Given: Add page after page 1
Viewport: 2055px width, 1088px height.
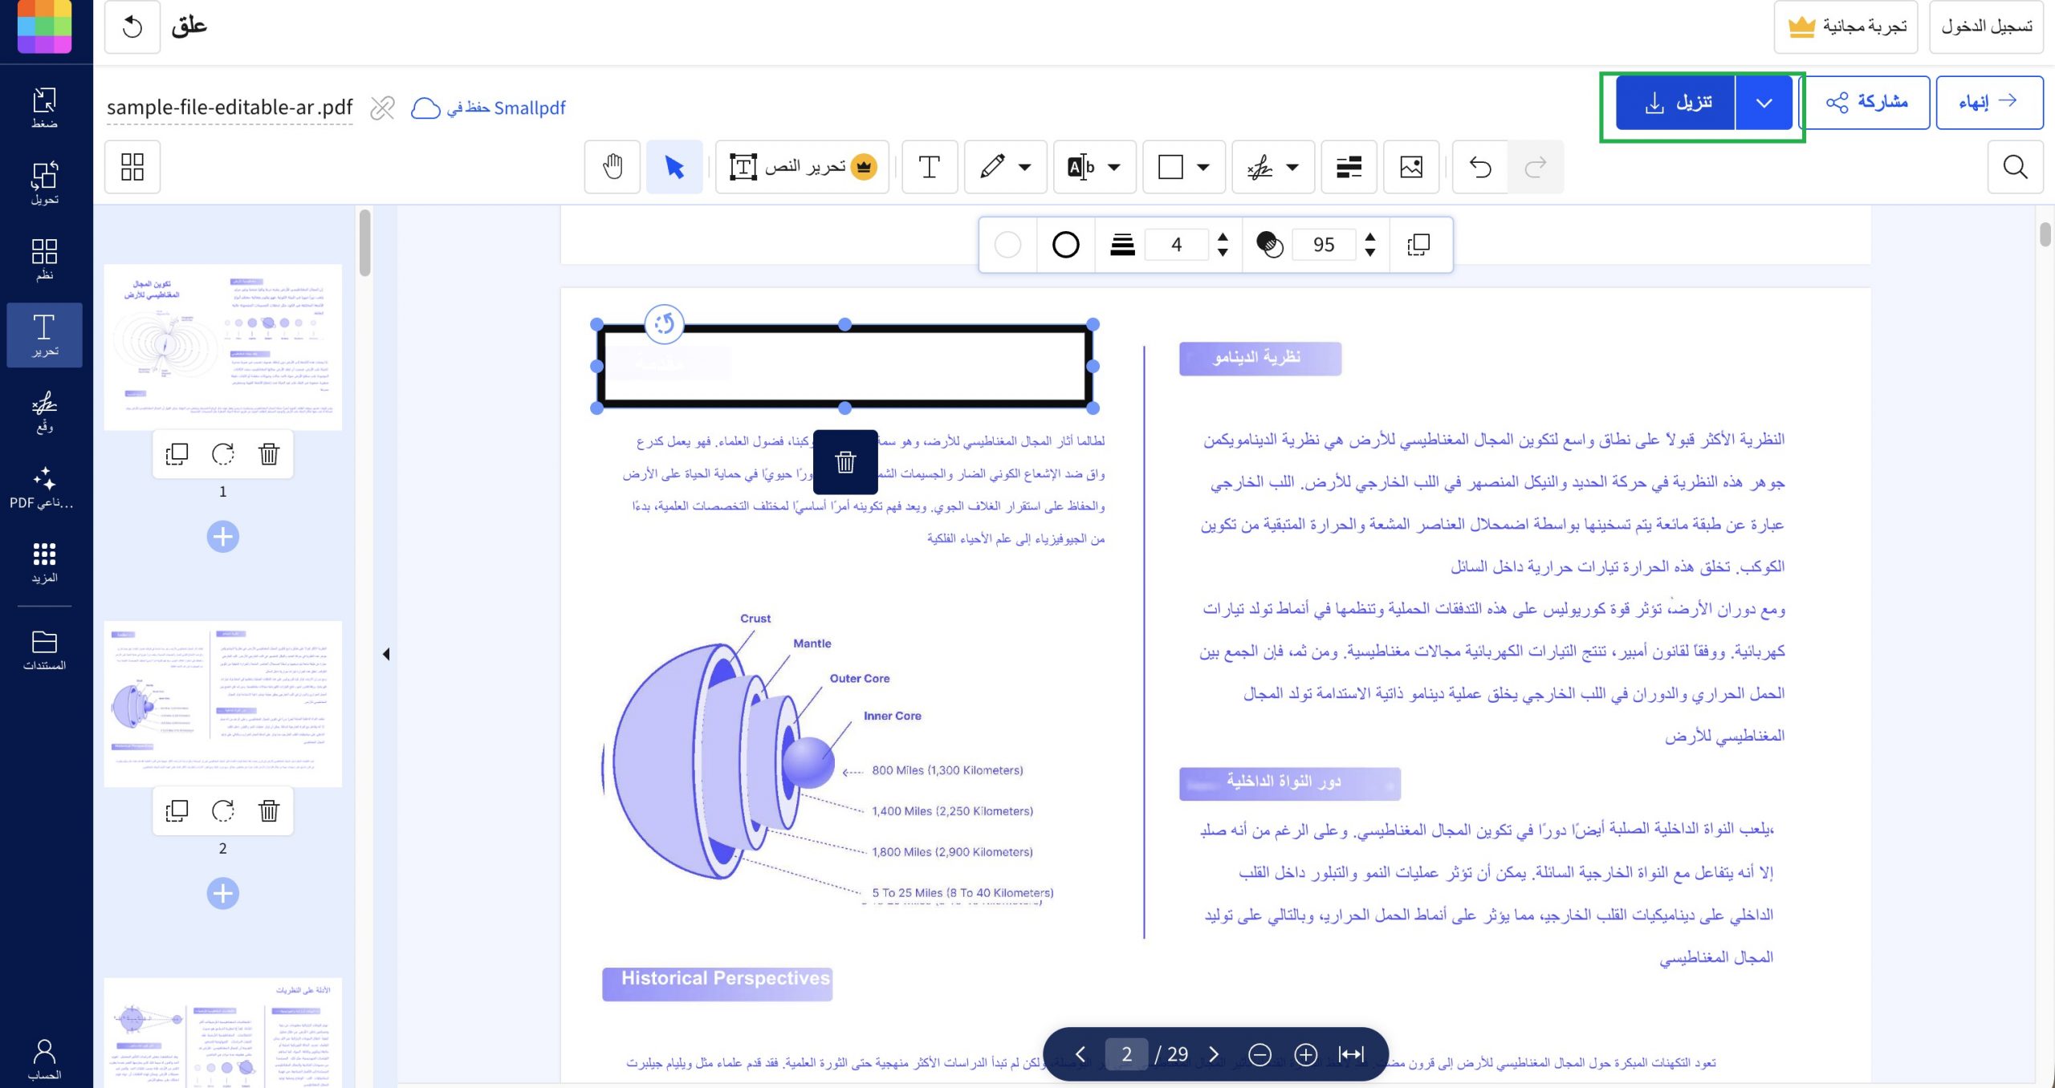Looking at the screenshot, I should tap(223, 537).
